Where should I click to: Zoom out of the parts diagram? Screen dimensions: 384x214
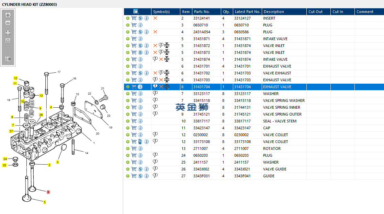[8, 23]
